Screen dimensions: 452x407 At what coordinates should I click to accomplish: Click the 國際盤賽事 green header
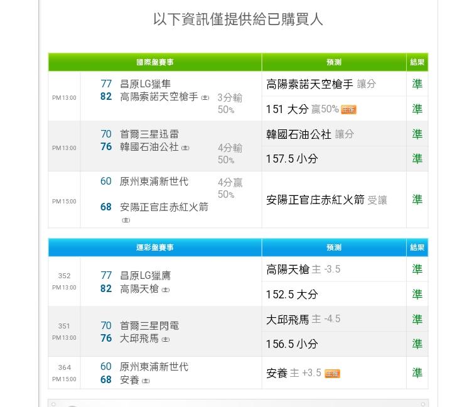(155, 62)
